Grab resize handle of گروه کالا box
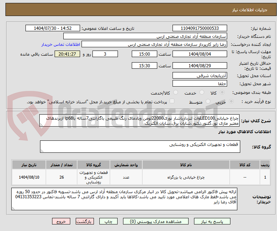 click(x=42, y=151)
